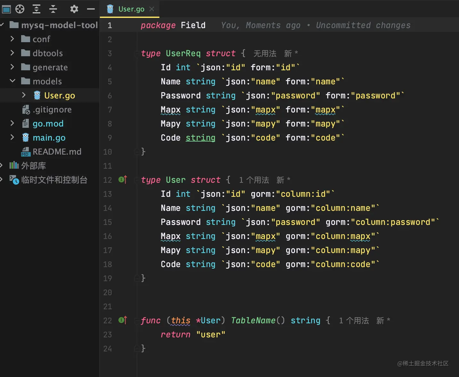Click the 新 * author hint on type User

pos(284,180)
